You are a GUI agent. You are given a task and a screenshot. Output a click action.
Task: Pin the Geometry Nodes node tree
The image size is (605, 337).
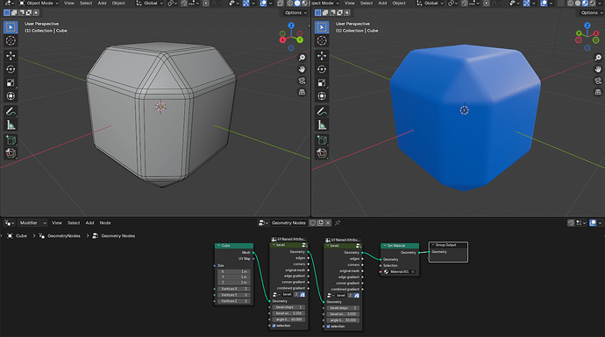coord(338,223)
